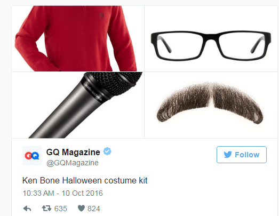Click the left lens of the glasses

tap(180, 45)
